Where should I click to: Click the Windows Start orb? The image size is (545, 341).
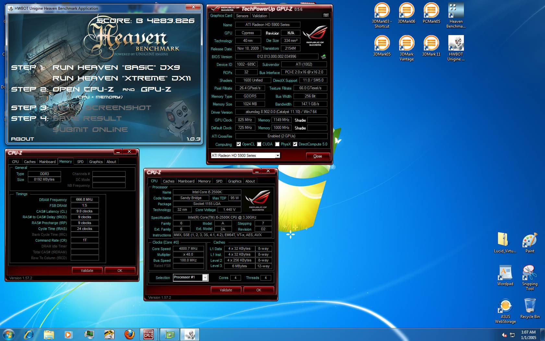tap(9, 335)
